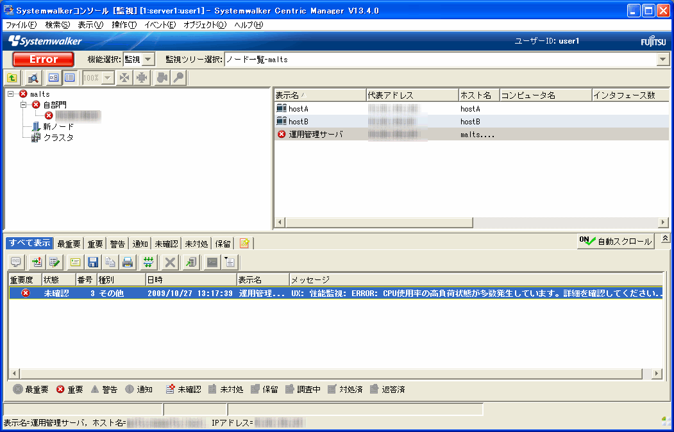674x432 pixels.
Task: Click the printer icon
Action: [x=127, y=262]
